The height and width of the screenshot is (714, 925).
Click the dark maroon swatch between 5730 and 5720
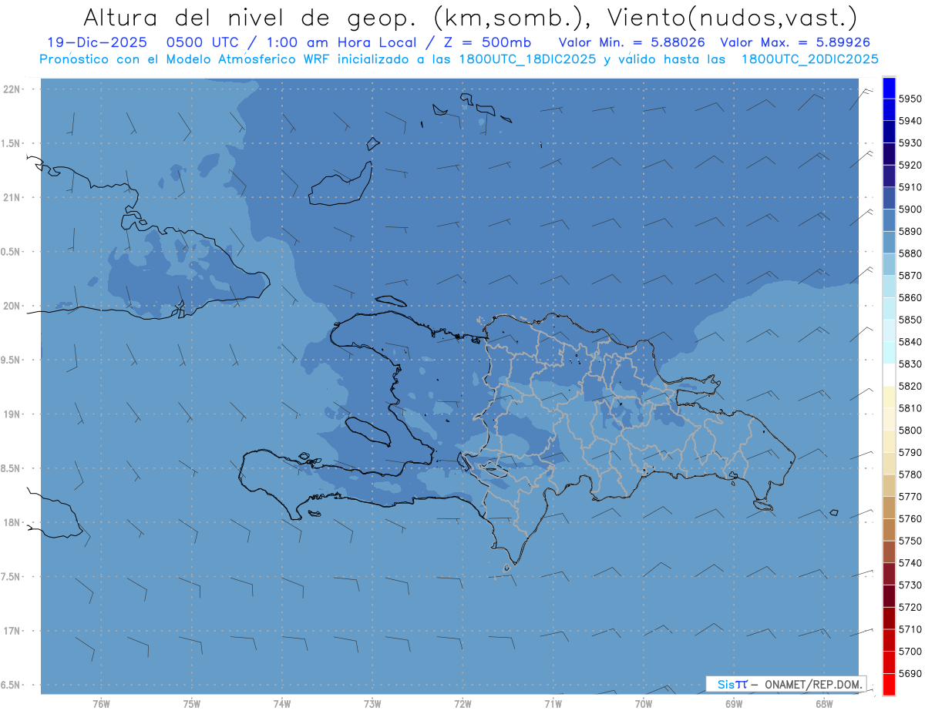(x=888, y=595)
